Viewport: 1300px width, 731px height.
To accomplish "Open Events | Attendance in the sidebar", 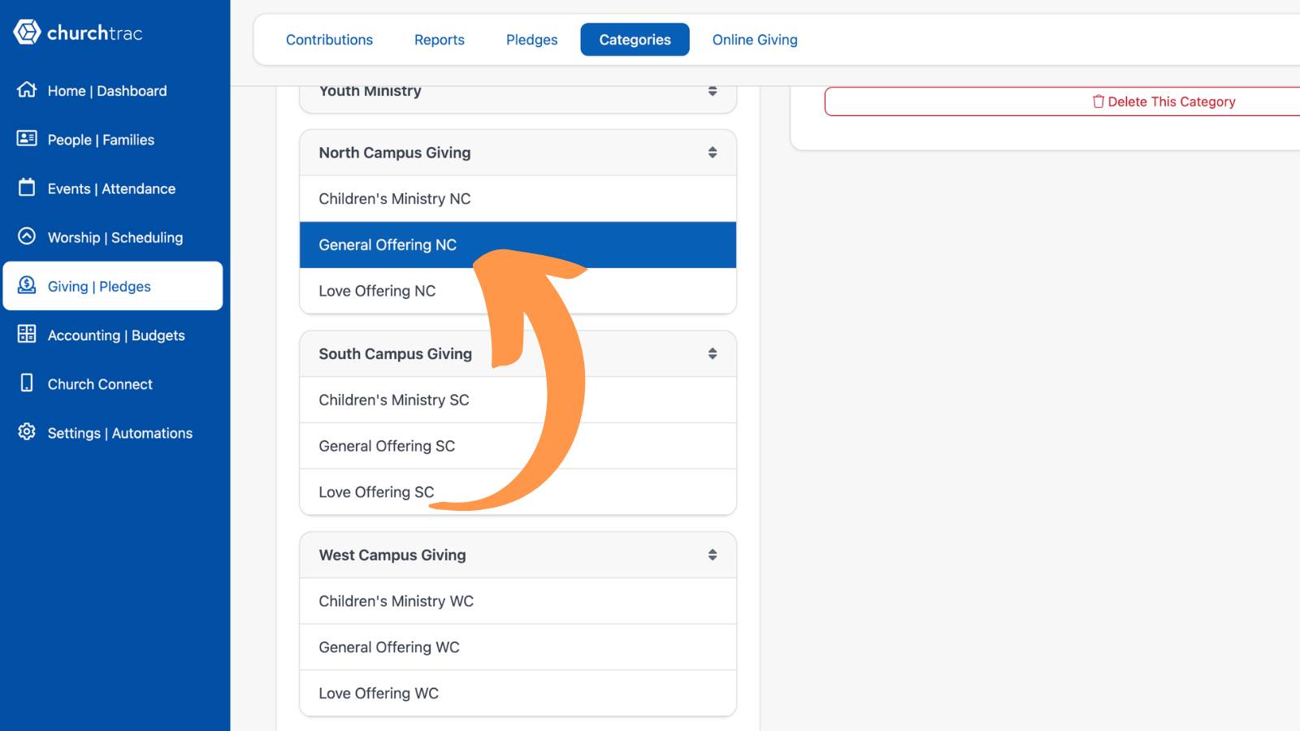I will 113,188.
